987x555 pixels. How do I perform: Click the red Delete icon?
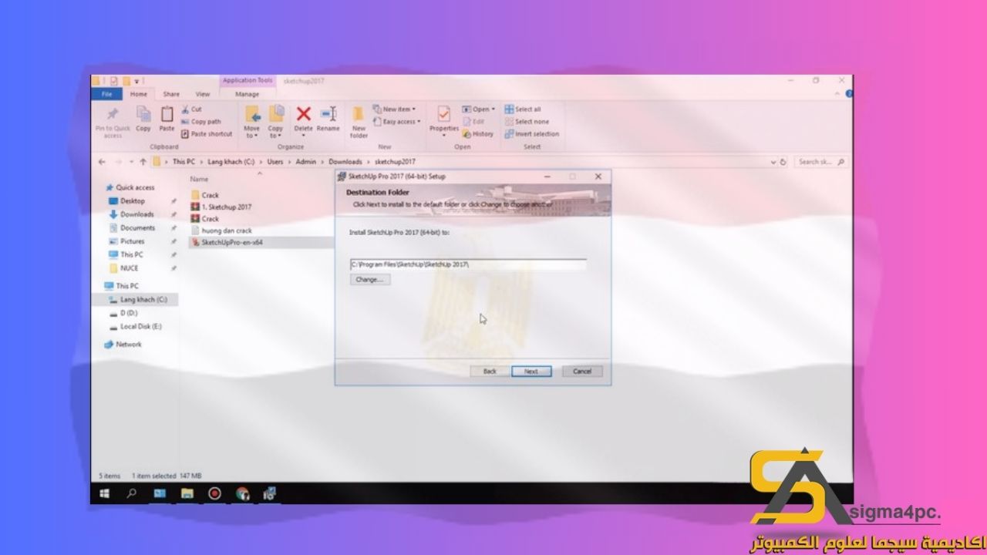(x=304, y=114)
